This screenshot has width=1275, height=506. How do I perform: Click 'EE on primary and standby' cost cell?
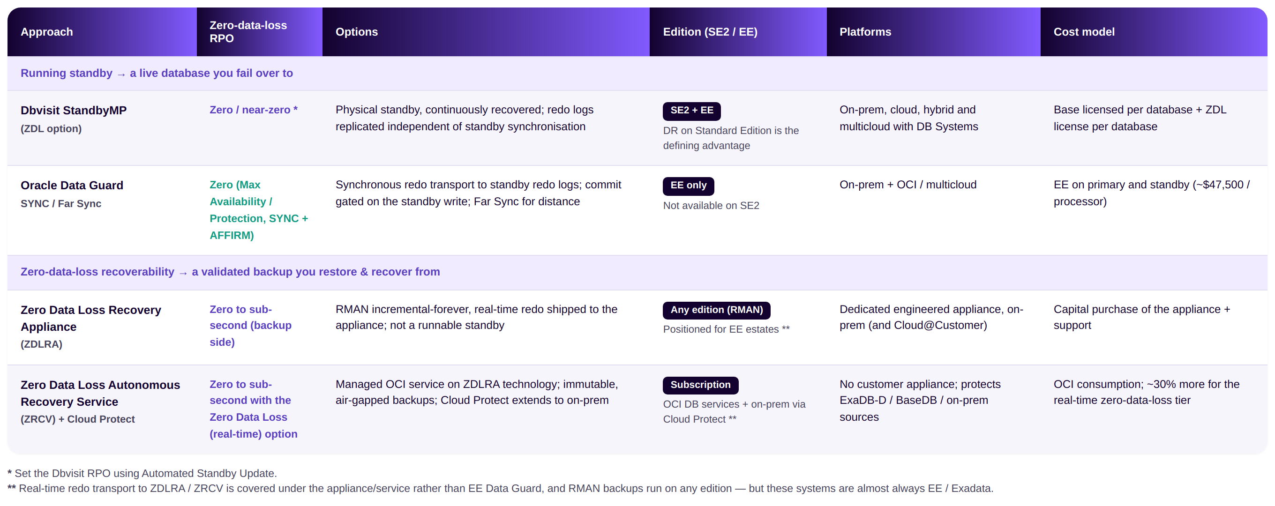pyautogui.click(x=1152, y=193)
